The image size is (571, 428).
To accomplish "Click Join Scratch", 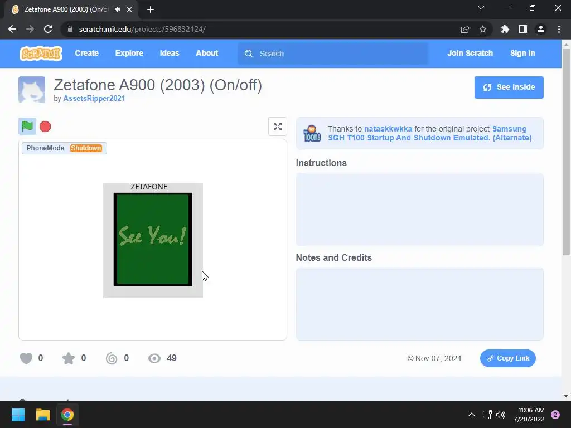I will click(x=470, y=53).
